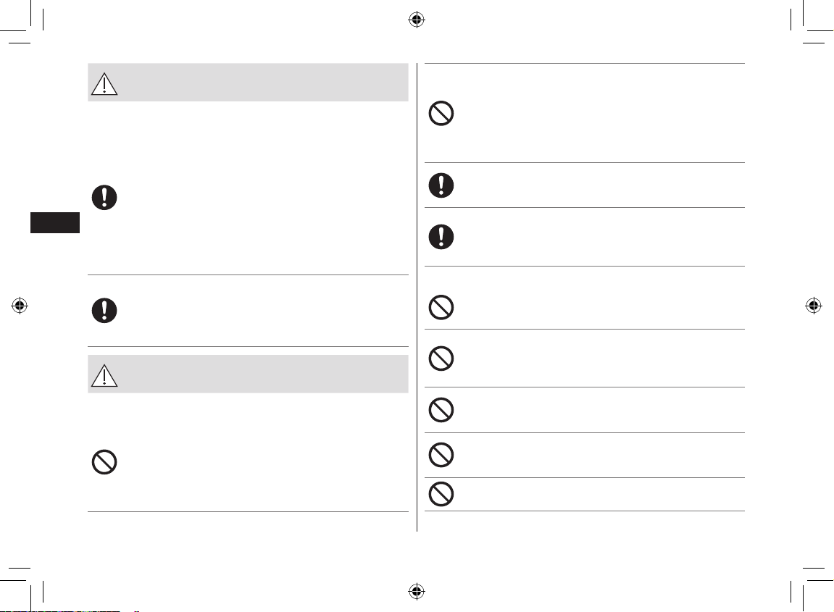Click the first exclamation icon in the left column

[x=104, y=198]
